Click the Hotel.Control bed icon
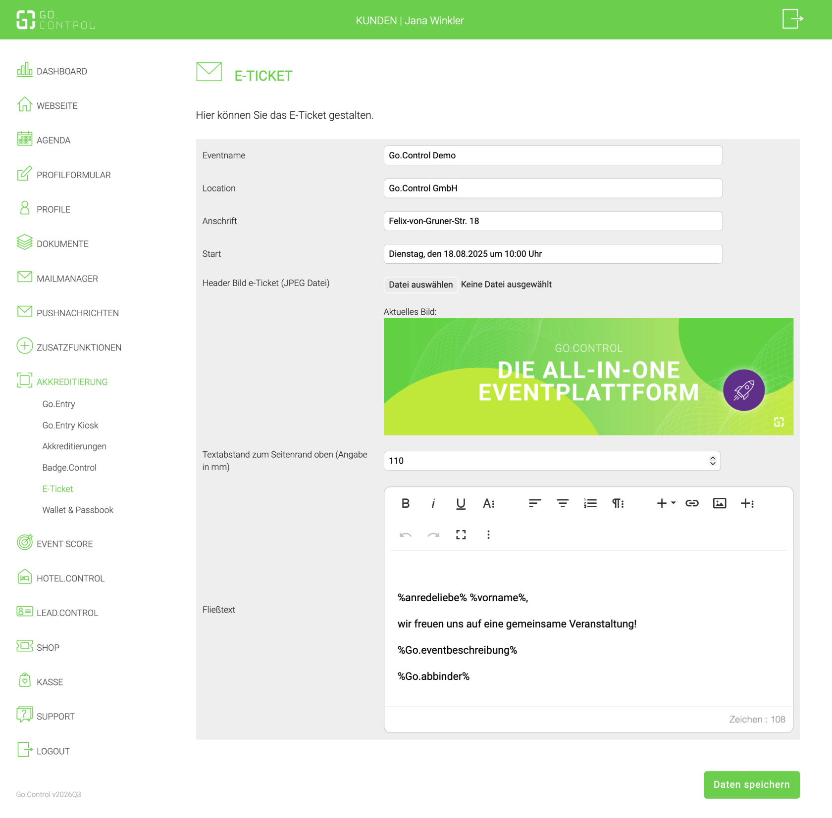The height and width of the screenshot is (818, 832). point(24,577)
